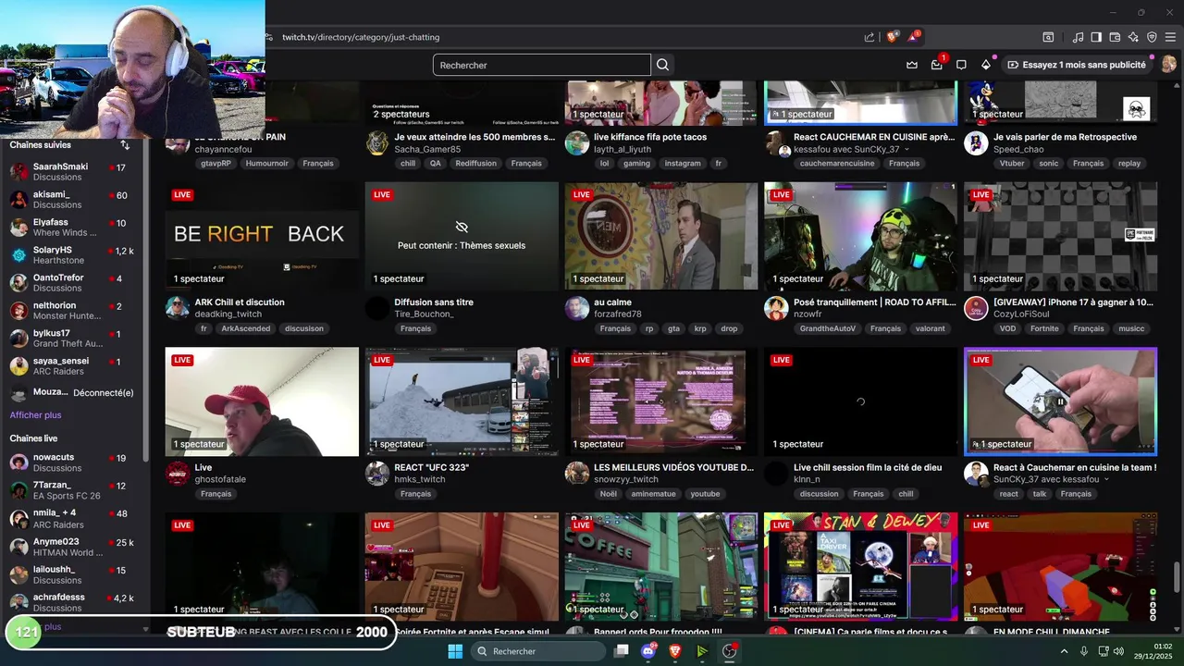Open the user avatar menu

[x=1168, y=65]
